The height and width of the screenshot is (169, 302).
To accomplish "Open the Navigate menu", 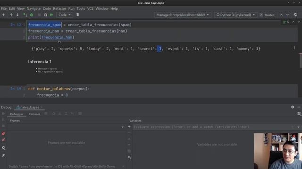I will (x=34, y=8).
